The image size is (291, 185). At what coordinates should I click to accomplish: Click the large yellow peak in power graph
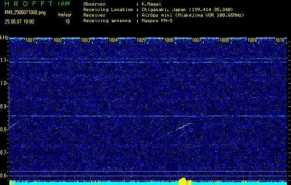pos(184,181)
